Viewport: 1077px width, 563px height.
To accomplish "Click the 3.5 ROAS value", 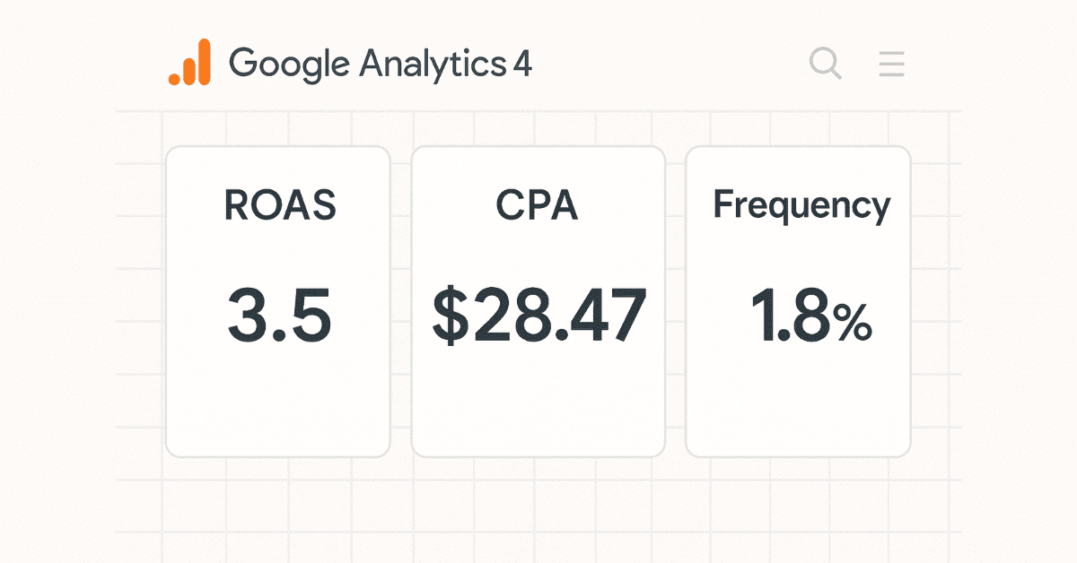I will tap(279, 317).
